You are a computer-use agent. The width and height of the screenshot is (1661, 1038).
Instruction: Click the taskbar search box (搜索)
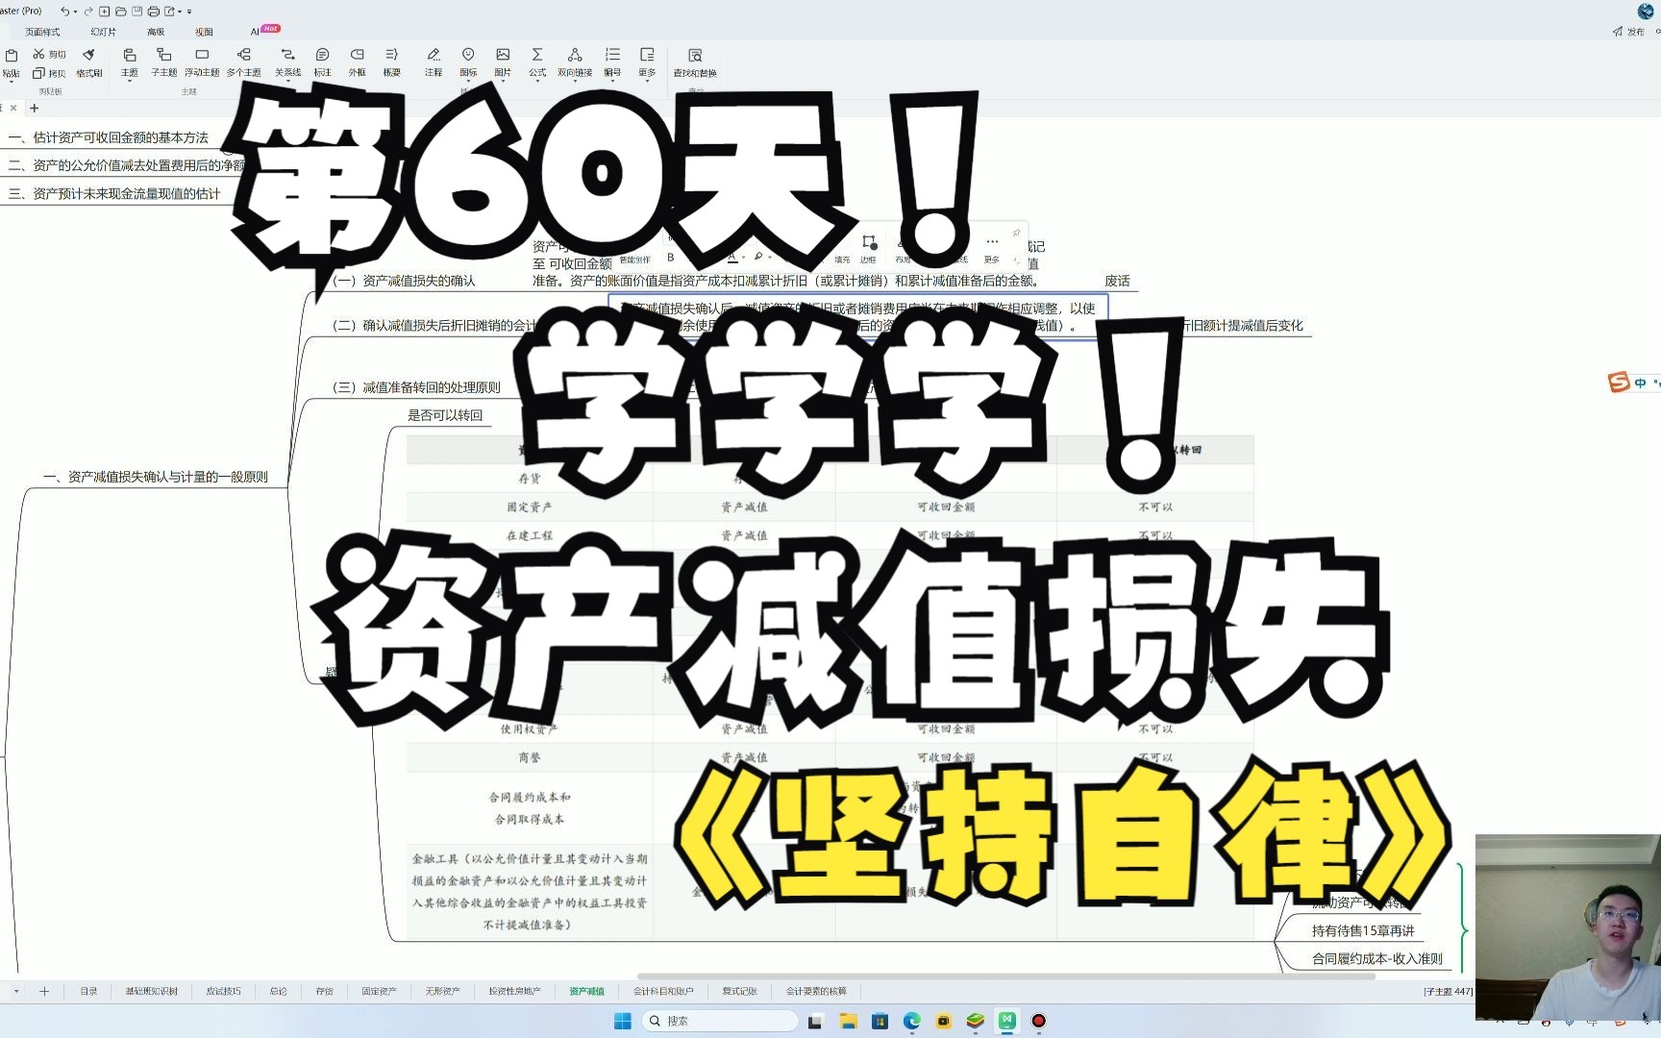point(721,1021)
